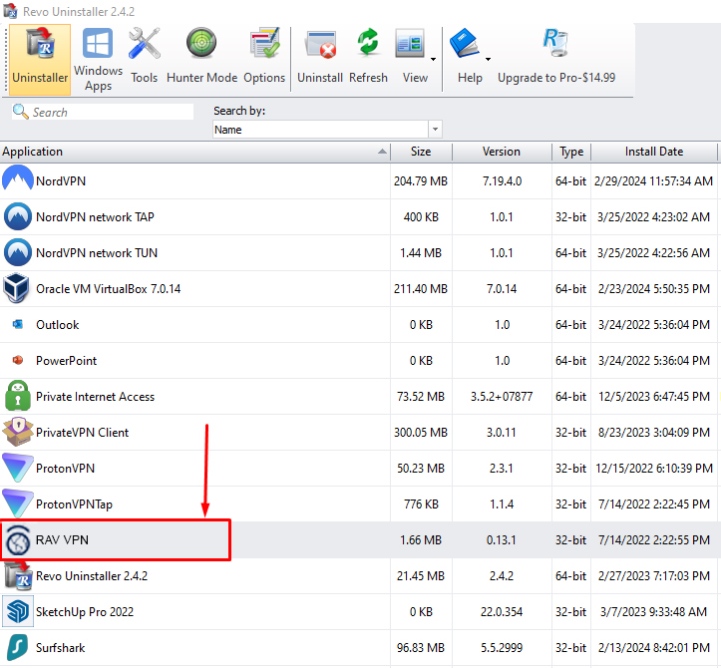Select the Outlook app icon
721x668 pixels.
(18, 325)
